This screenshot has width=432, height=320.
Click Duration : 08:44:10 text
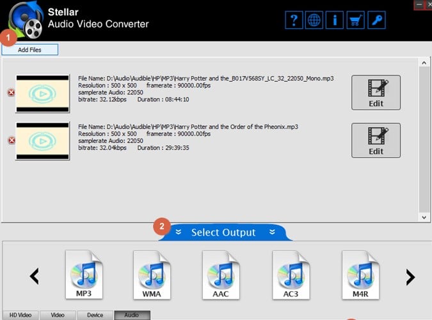click(x=163, y=100)
